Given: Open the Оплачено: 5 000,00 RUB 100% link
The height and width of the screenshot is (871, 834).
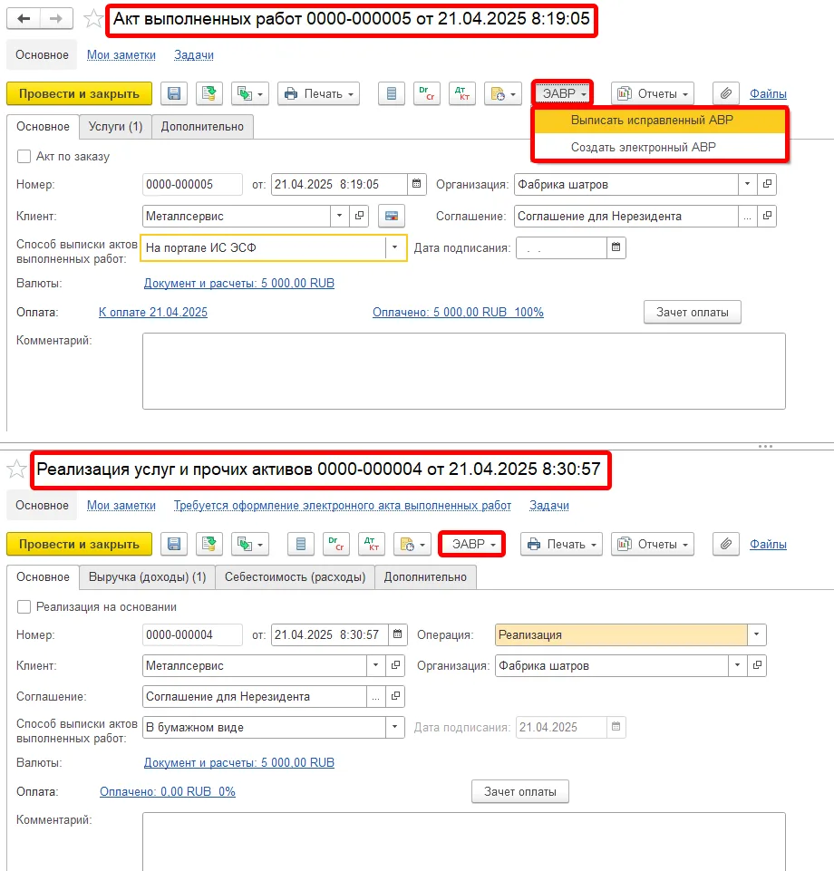Looking at the screenshot, I should click(x=458, y=312).
